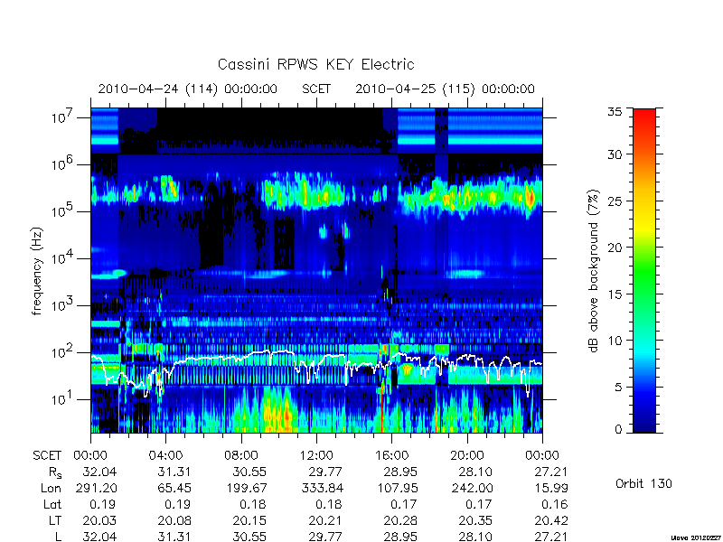Click the rainbow color scale bar
The width and height of the screenshot is (723, 542).
tap(644, 270)
